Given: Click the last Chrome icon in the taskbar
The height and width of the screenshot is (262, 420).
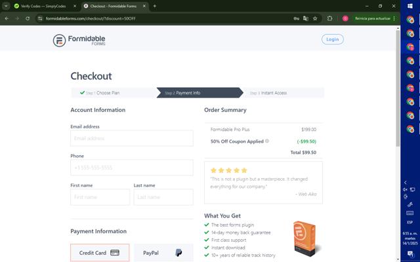Looking at the screenshot, I should click(410, 129).
